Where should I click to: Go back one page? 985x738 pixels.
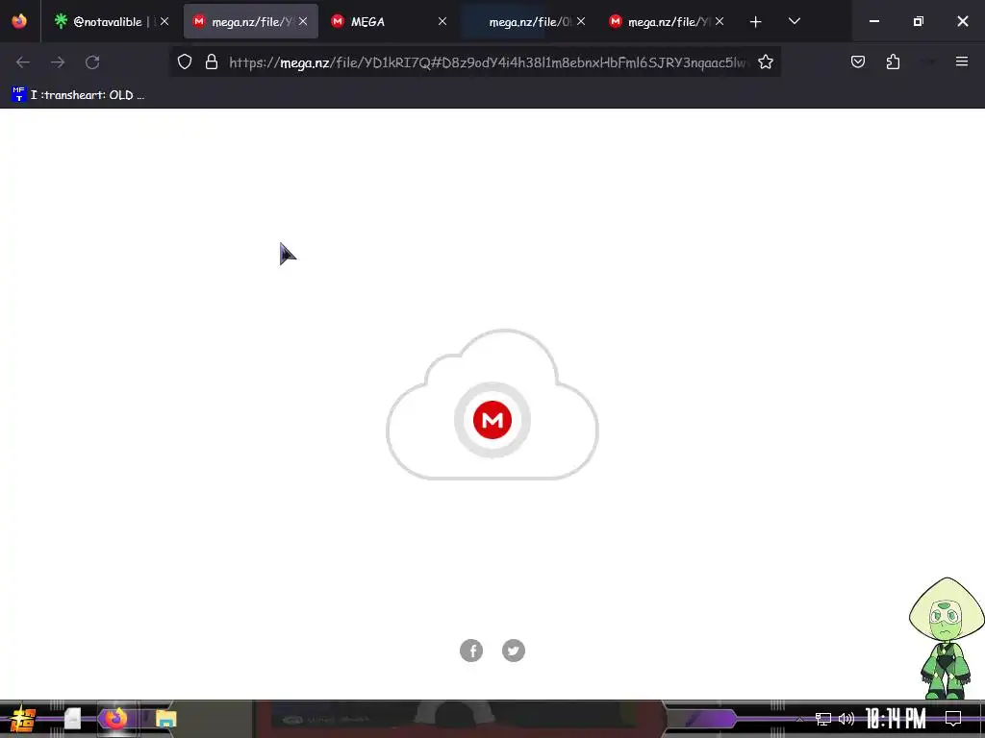pyautogui.click(x=23, y=62)
